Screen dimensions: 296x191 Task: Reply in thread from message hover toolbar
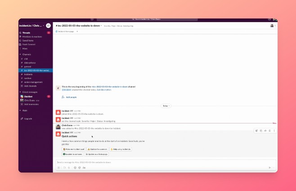tap(261, 131)
